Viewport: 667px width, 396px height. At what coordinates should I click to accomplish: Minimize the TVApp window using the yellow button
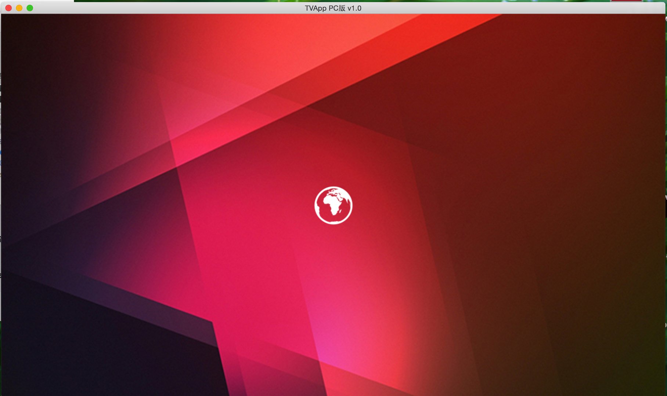pos(19,8)
